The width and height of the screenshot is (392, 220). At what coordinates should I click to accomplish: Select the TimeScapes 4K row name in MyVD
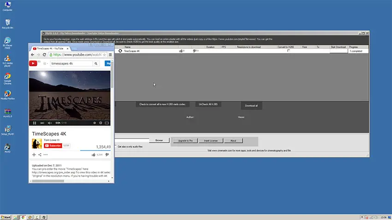coord(132,51)
